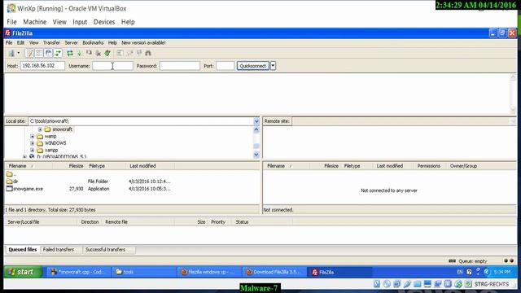Click VirtualBox display status icon
The width and height of the screenshot is (521, 293).
[x=427, y=284]
